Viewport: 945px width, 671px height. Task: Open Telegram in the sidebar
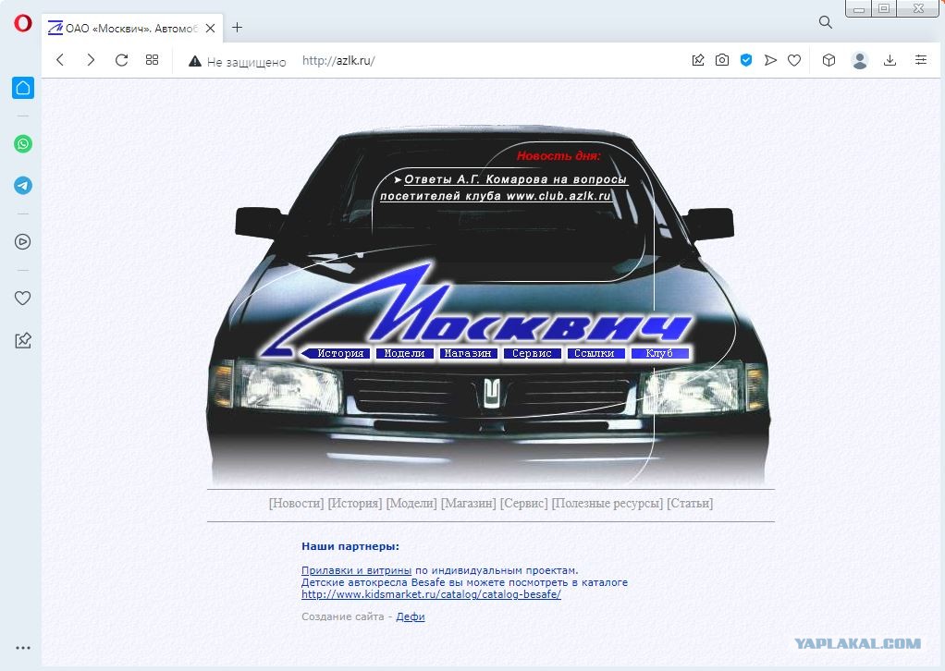(23, 186)
